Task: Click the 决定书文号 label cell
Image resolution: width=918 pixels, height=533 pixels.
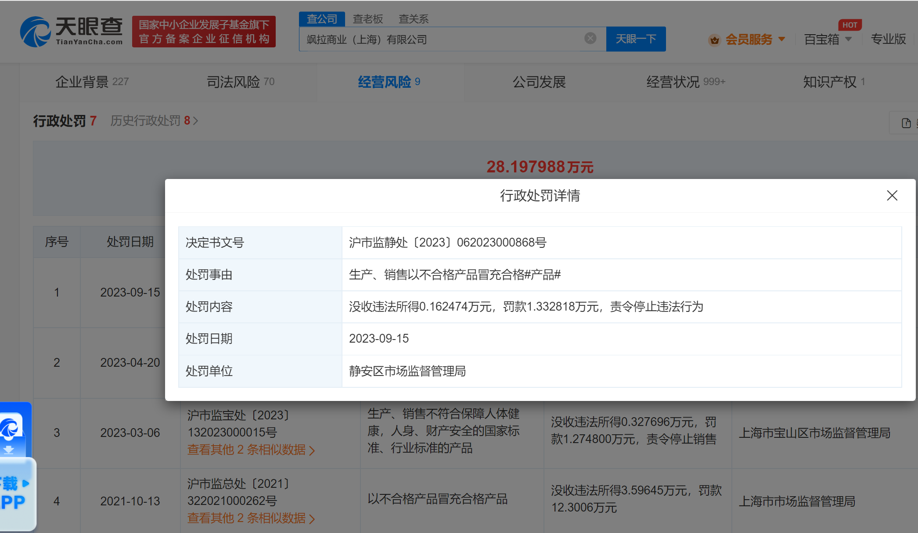Action: 260,243
